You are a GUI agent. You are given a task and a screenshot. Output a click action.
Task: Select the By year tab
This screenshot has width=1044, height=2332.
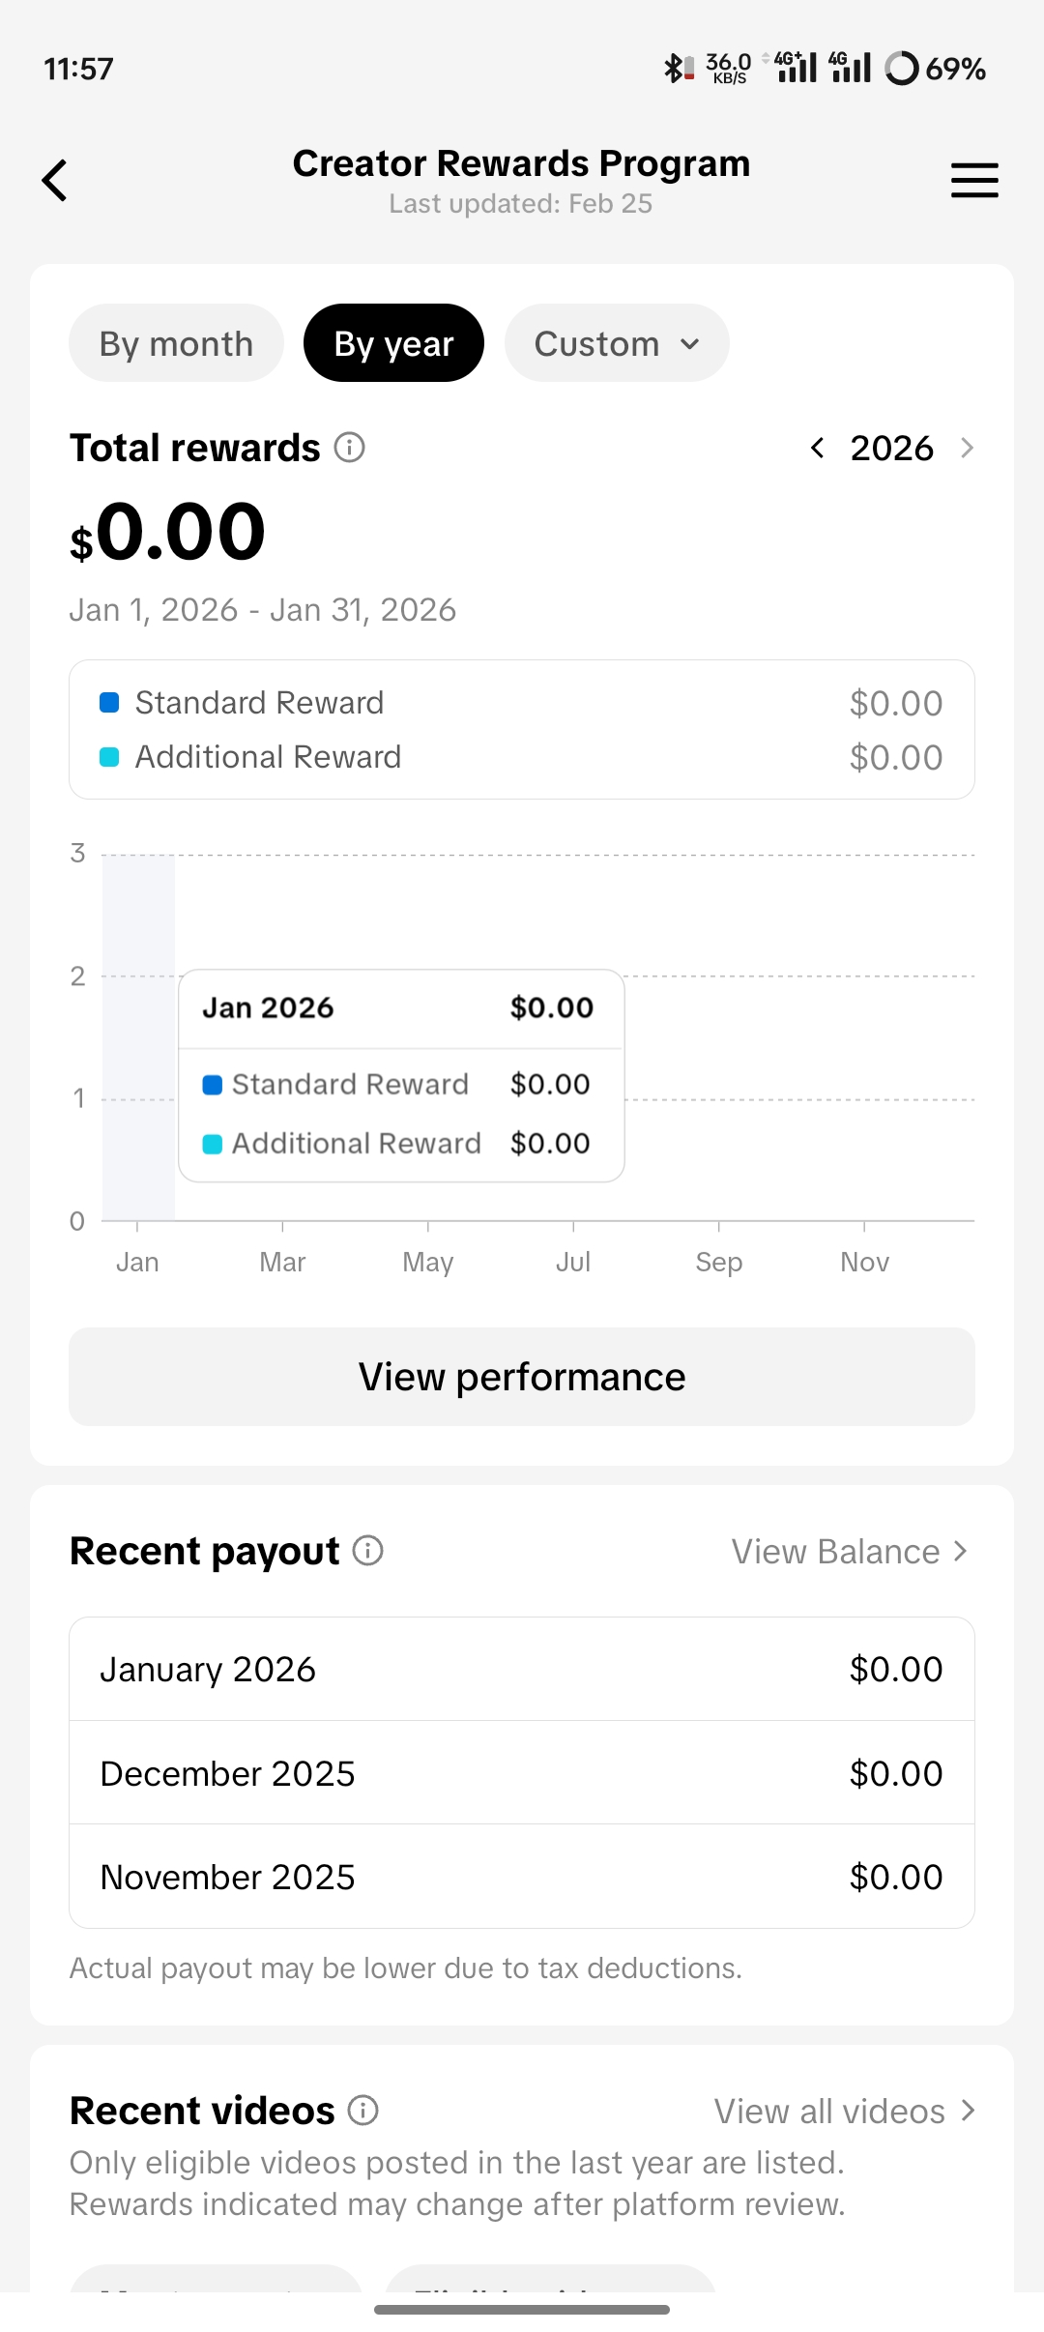coord(393,343)
